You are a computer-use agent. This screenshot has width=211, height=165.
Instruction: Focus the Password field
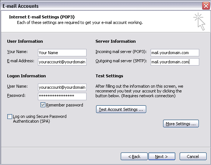[62, 96]
